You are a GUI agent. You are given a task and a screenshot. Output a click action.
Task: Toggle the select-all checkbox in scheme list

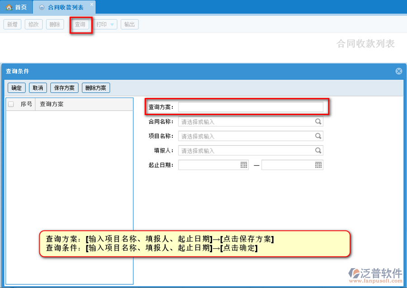(11, 104)
